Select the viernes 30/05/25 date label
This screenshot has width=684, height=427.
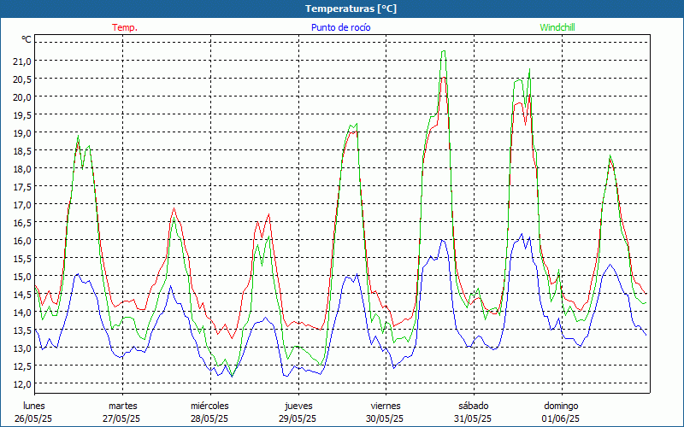[x=386, y=412]
